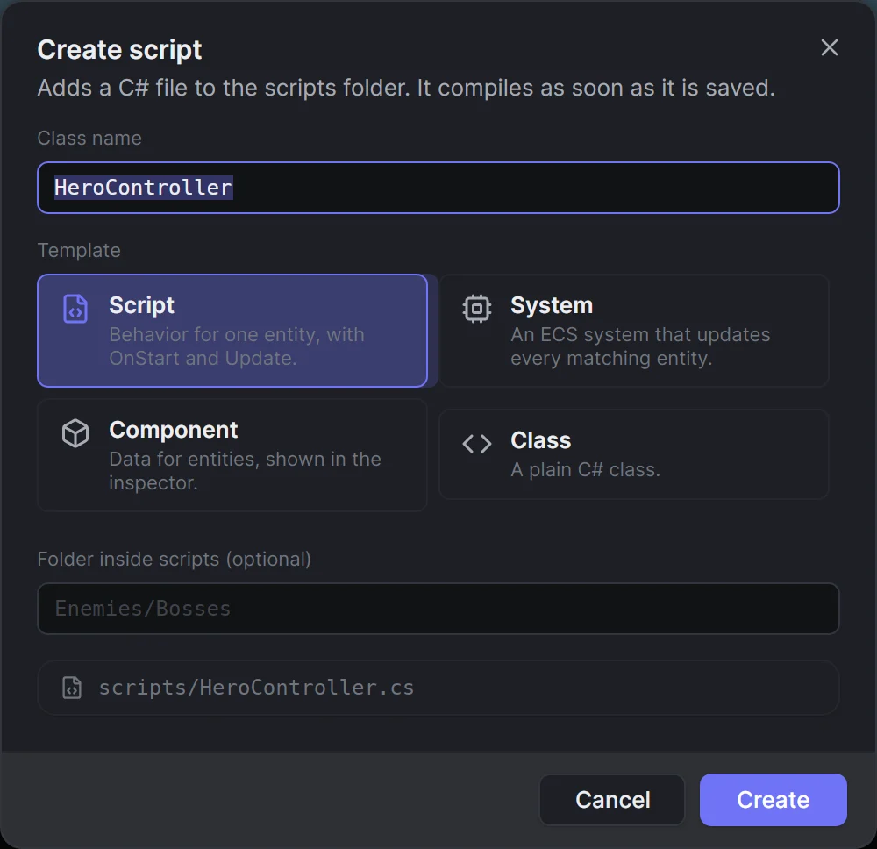Close the Create script dialog
The width and height of the screenshot is (877, 849).
click(829, 47)
